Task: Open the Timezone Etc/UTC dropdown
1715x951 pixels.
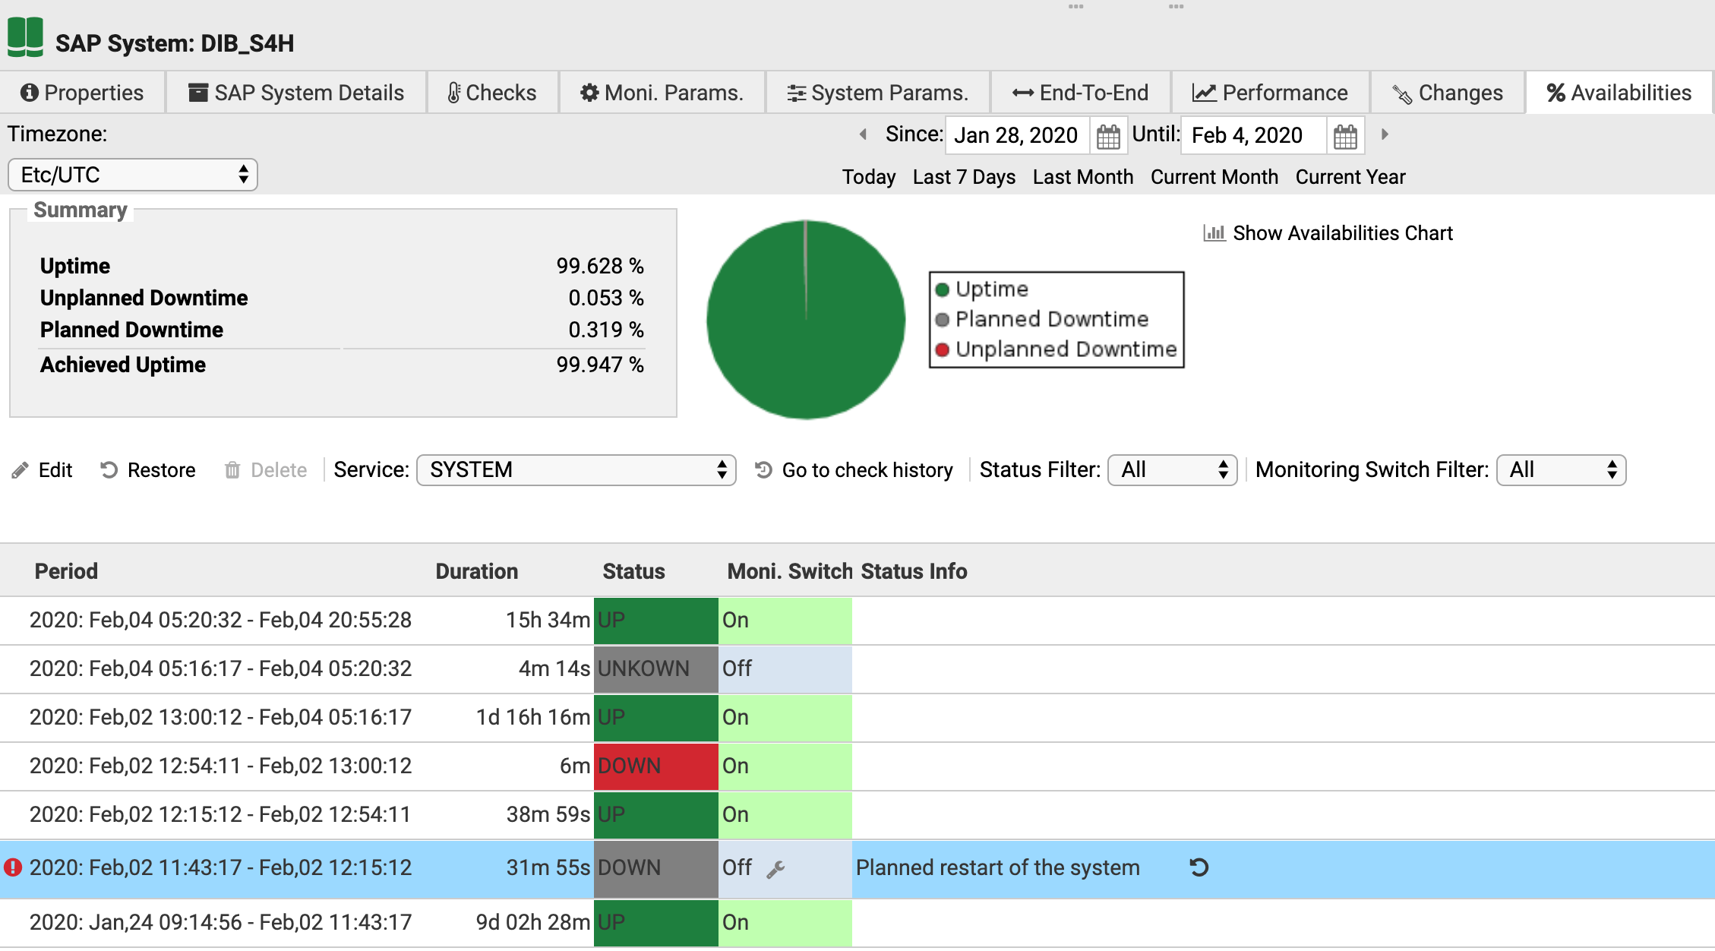Action: point(133,175)
